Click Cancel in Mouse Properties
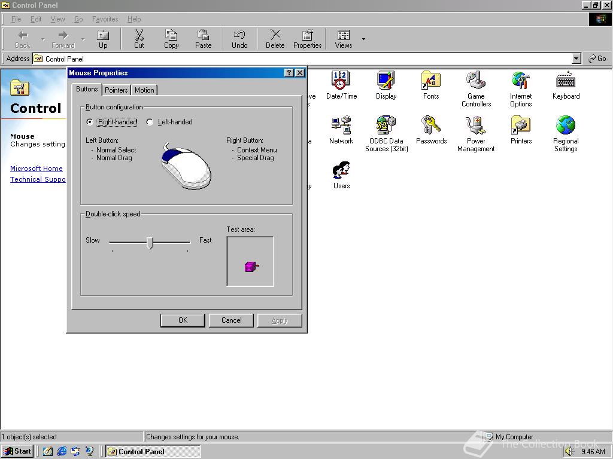 (231, 320)
